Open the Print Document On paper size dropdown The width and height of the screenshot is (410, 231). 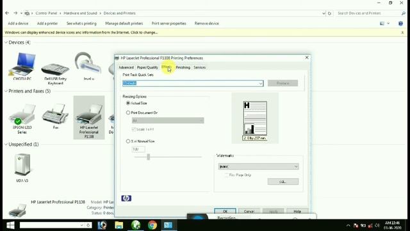168,121
